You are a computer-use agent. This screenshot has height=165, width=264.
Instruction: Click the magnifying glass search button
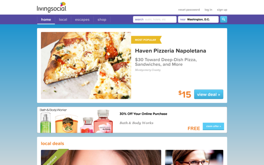pyautogui.click(x=223, y=19)
